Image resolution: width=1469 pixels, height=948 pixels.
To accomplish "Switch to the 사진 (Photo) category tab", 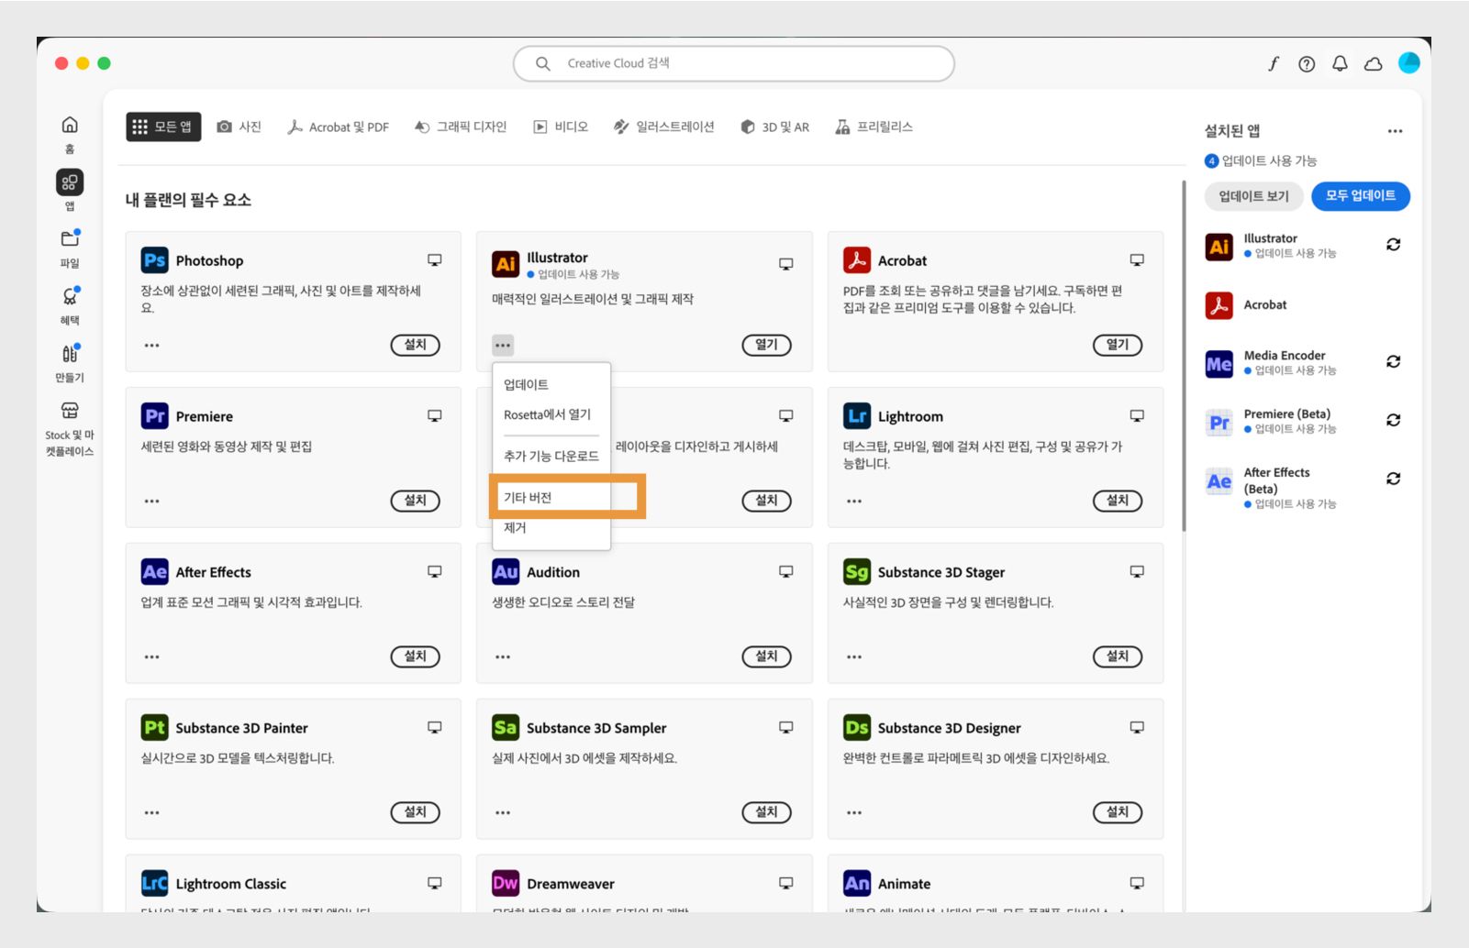I will click(239, 127).
